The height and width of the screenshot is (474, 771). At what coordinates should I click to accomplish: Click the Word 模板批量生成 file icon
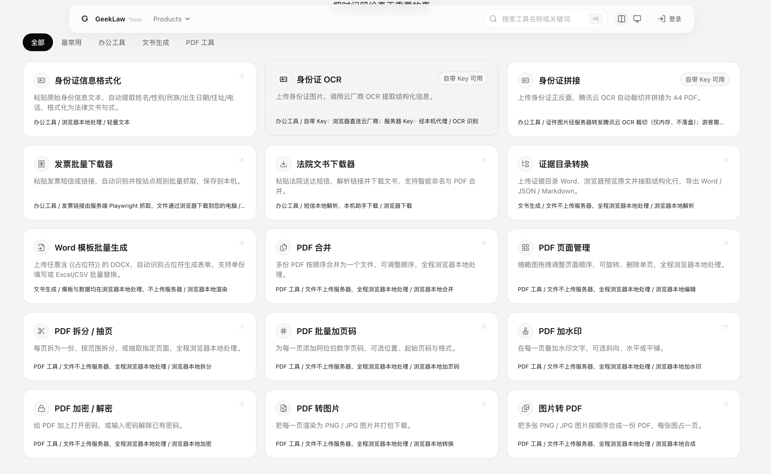point(41,248)
